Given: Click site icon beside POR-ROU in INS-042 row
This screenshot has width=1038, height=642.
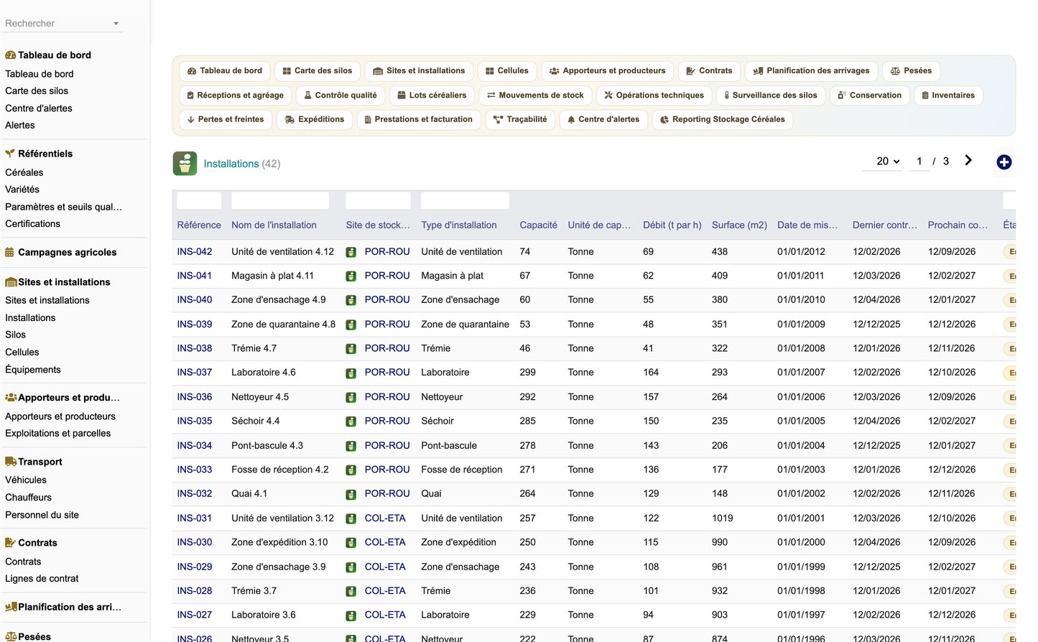Looking at the screenshot, I should pos(351,252).
